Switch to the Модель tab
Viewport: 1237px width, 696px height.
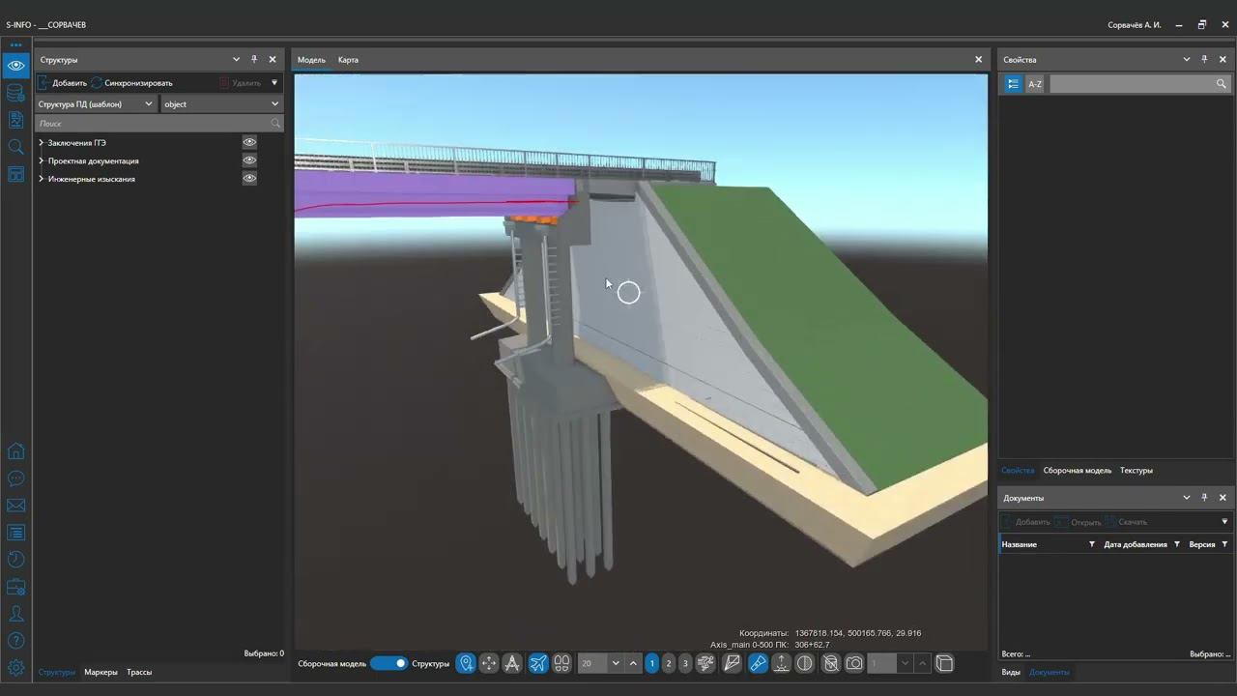[x=311, y=60]
